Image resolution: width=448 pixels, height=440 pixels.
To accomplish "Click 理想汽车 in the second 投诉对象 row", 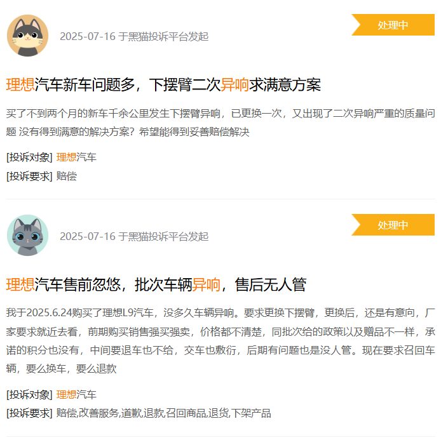I will [76, 394].
